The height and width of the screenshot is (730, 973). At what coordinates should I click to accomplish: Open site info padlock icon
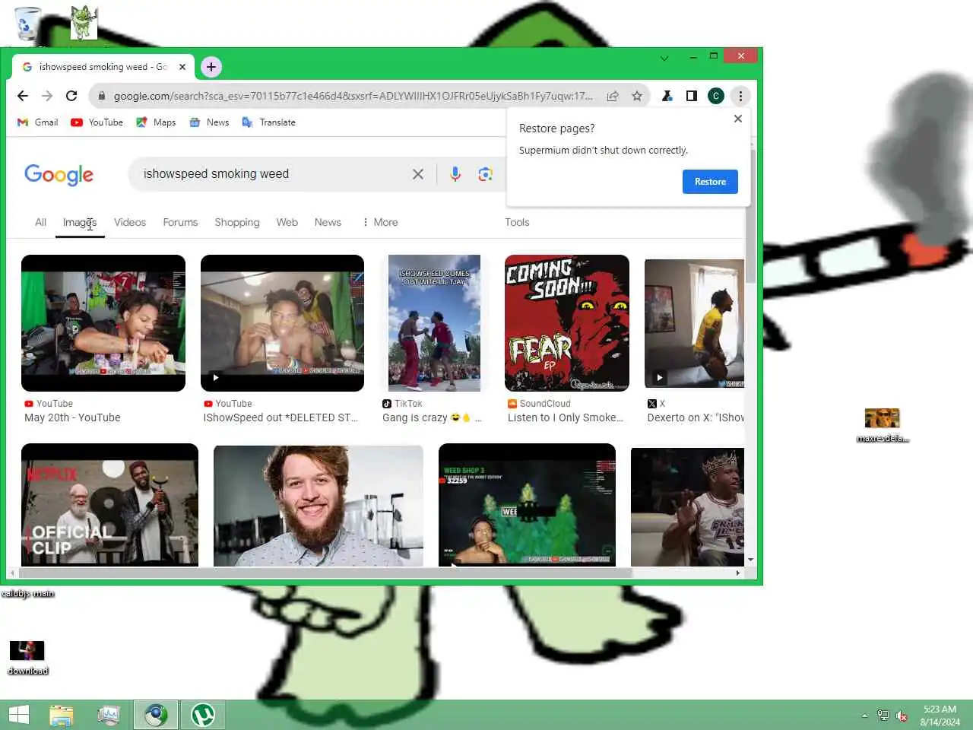coord(101,96)
